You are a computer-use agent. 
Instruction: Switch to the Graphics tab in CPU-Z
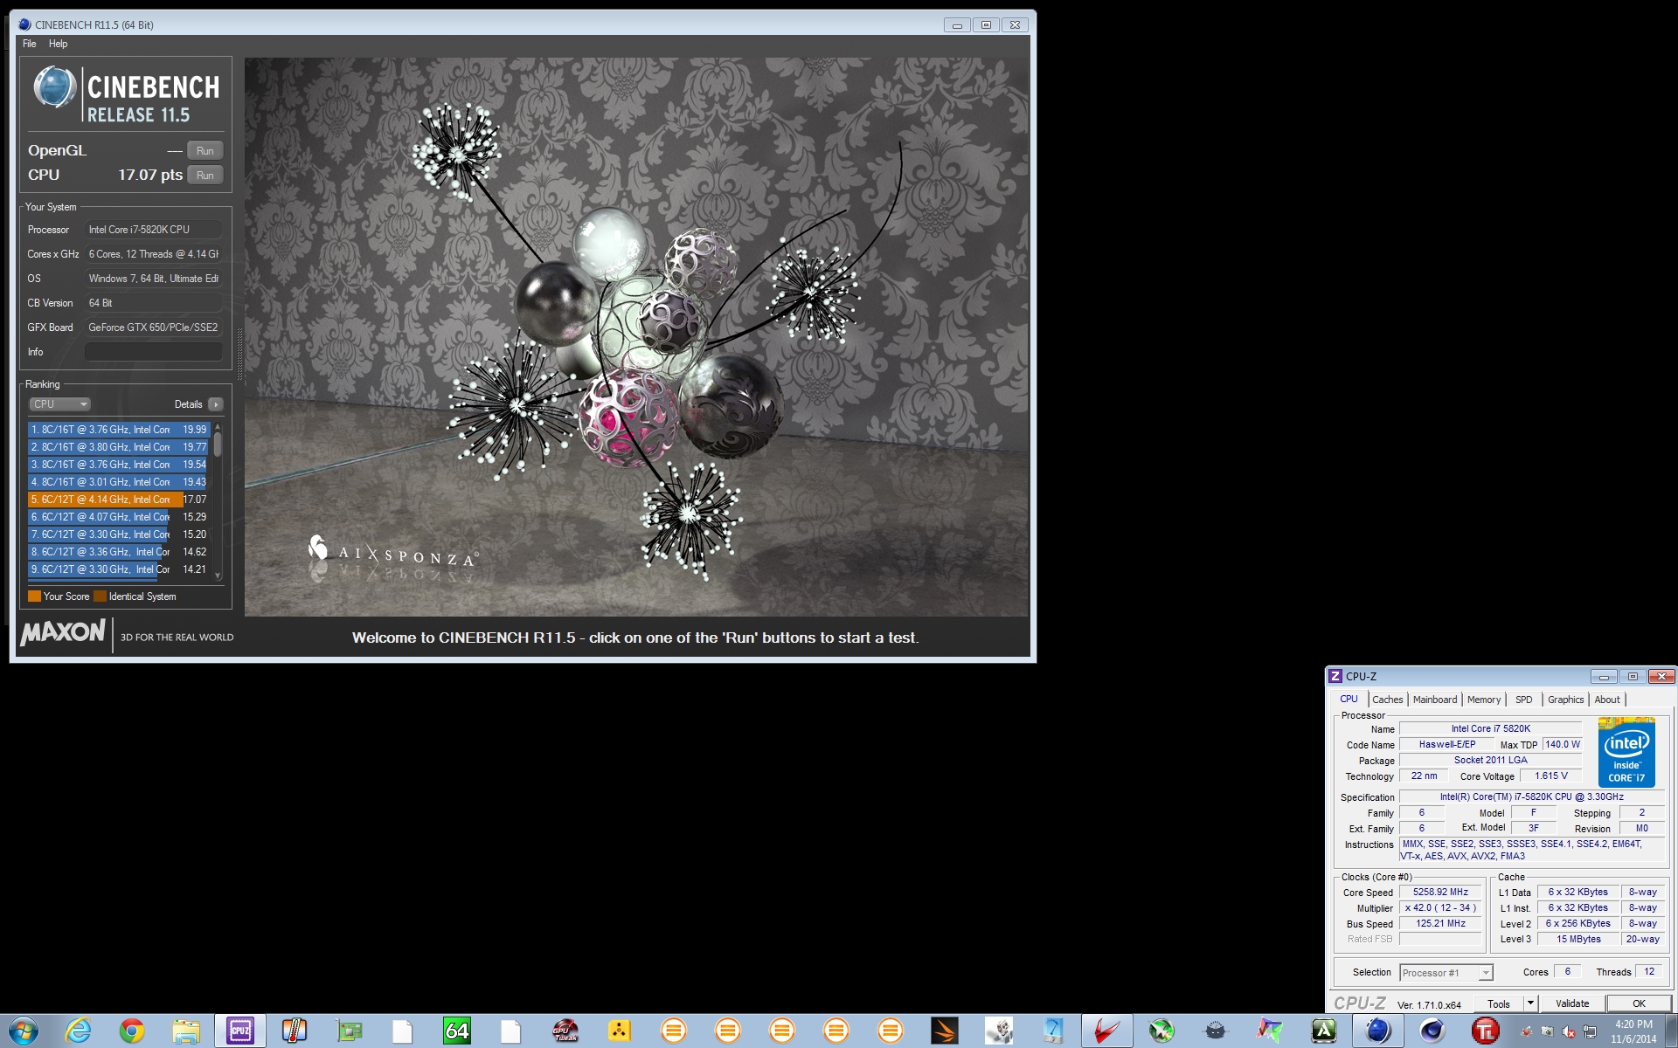tap(1565, 700)
